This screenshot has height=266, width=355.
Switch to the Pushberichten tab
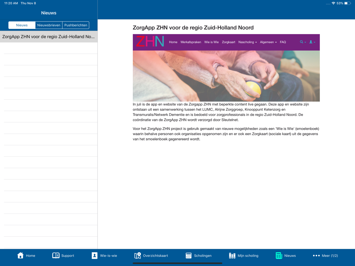coord(76,25)
